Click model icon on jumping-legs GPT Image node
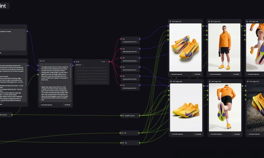The image size is (264, 158). click(247, 21)
